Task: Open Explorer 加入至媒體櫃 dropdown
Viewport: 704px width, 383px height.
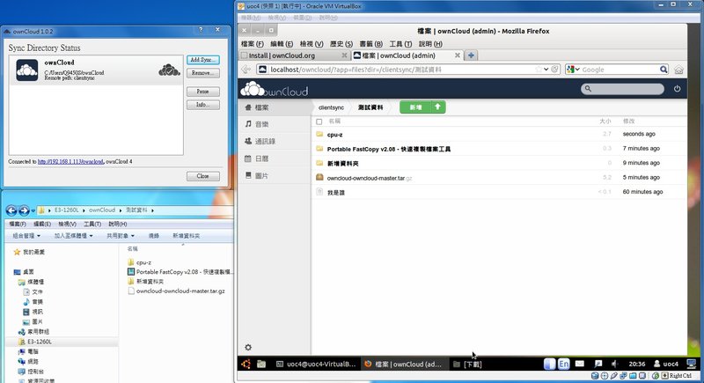Action: pos(74,236)
